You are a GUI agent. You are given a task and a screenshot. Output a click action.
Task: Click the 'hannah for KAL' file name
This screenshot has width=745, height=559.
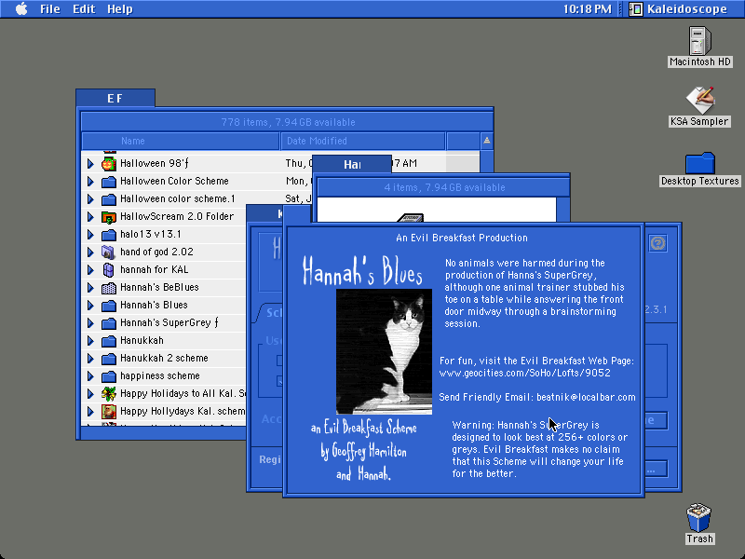[154, 270]
